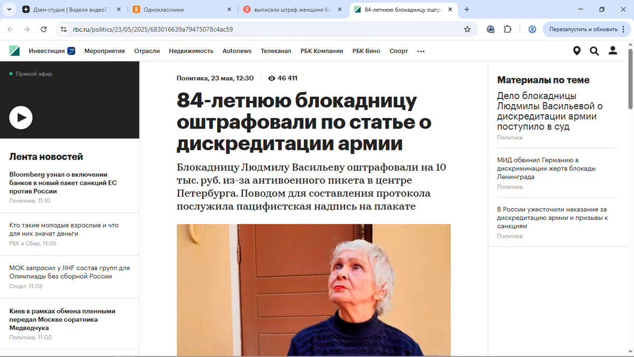
Task: Open the location pin icon
Action: tap(577, 51)
